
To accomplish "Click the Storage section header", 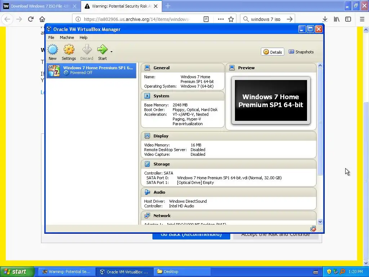I will coord(228,164).
